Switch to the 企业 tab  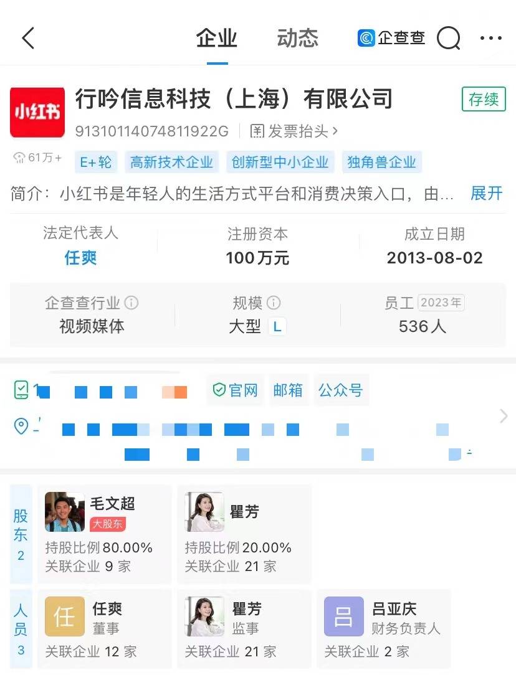click(x=217, y=38)
